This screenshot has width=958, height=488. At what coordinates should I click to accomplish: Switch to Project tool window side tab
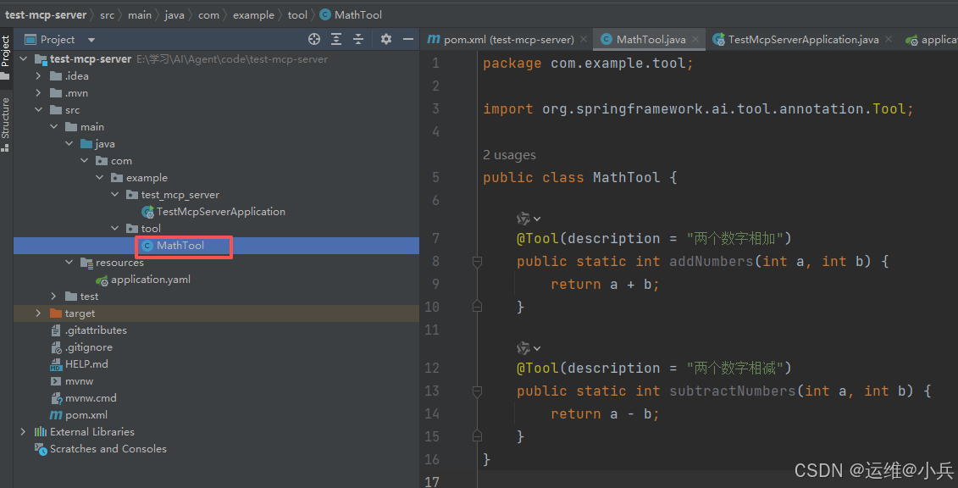coord(5,58)
